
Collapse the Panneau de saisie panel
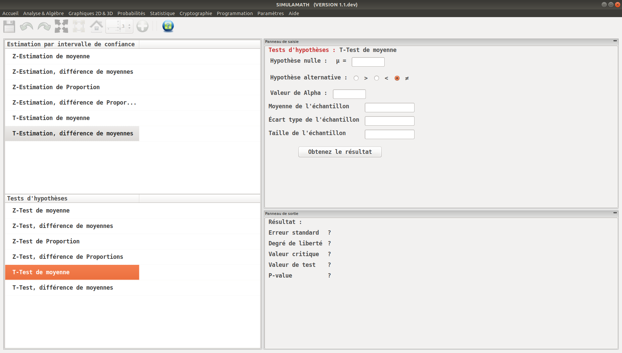pos(615,41)
